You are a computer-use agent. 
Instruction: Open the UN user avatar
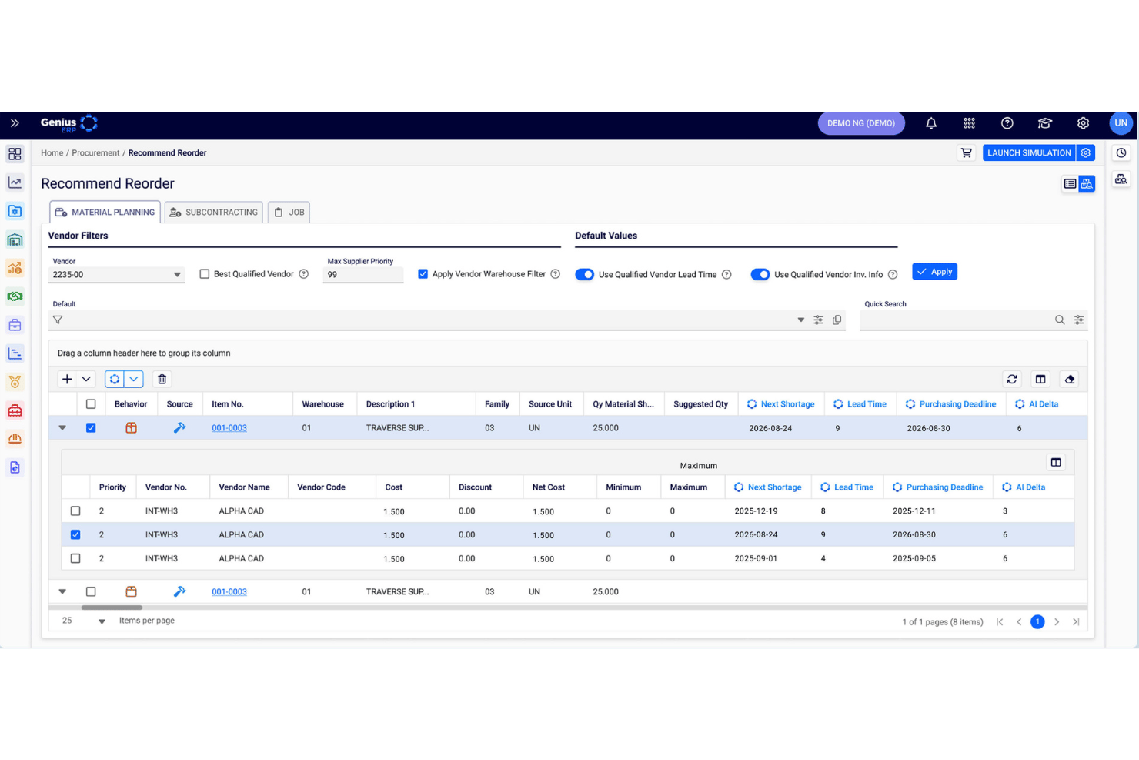pos(1121,123)
